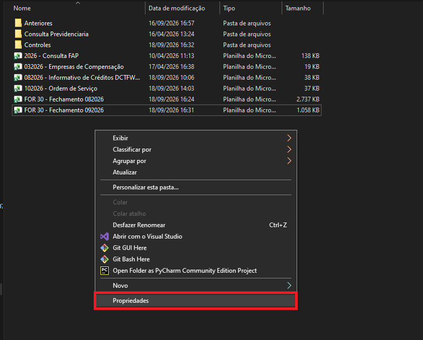Select file 032026 - Empresas de Compensação
The width and height of the screenshot is (423, 340).
[74, 67]
